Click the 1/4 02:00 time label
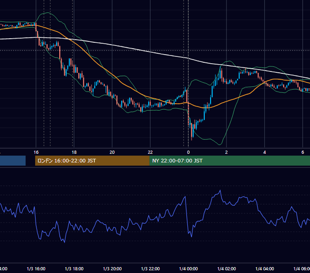 coord(227,268)
